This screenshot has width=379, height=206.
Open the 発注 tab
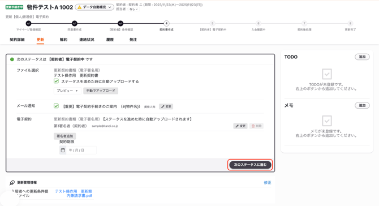pyautogui.click(x=133, y=40)
